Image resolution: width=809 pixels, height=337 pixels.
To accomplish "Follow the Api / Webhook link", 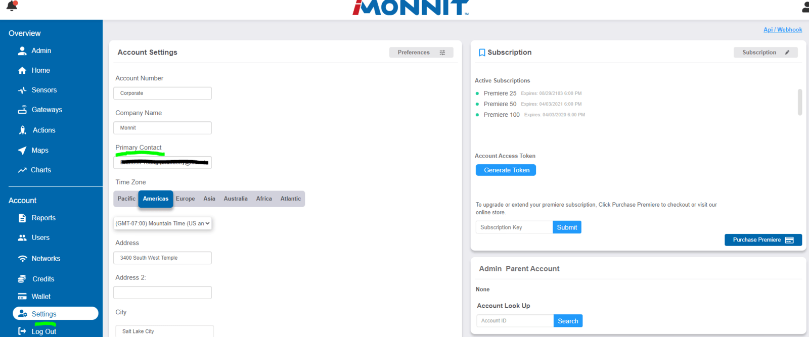I will click(782, 30).
